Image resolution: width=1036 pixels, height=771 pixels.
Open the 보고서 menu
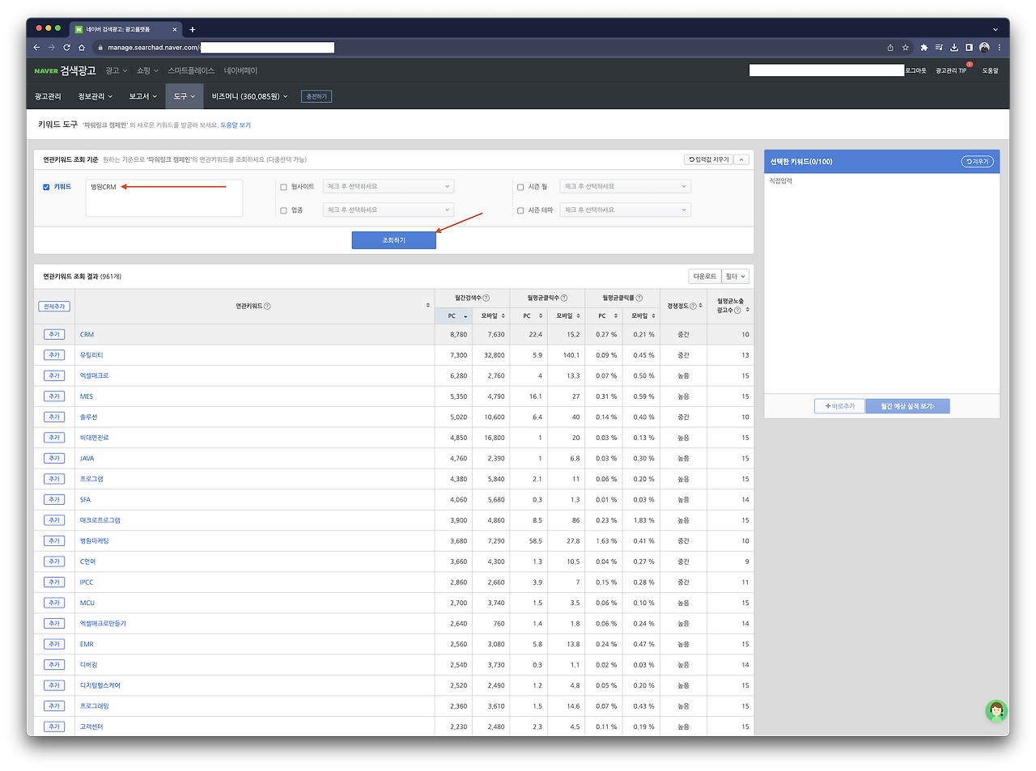pyautogui.click(x=142, y=96)
